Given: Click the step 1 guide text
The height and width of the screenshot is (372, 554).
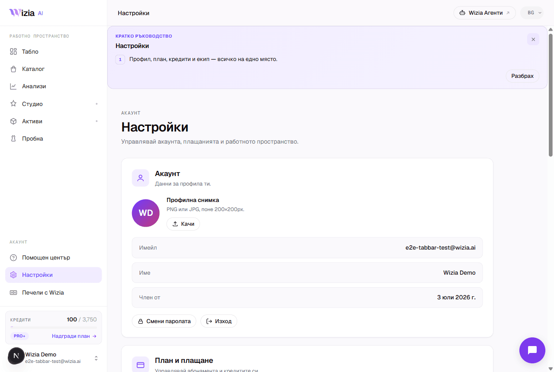Looking at the screenshot, I should pos(203,59).
